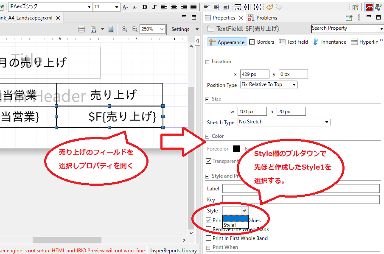The width and height of the screenshot is (384, 254).
Task: Align text center
Action: click(x=174, y=7)
